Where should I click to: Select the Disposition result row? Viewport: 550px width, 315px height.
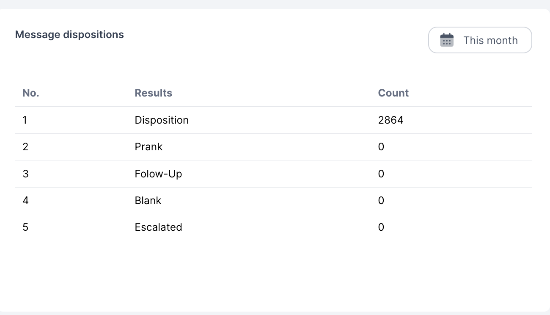pyautogui.click(x=162, y=120)
